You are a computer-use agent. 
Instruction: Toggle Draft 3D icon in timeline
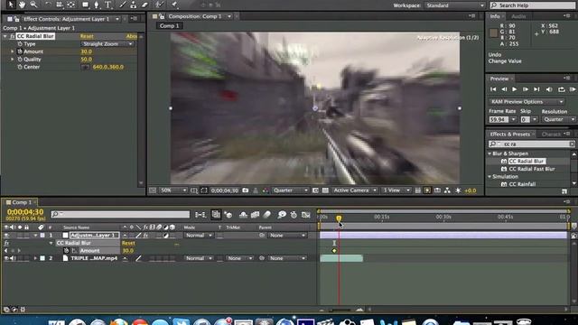[228, 215]
